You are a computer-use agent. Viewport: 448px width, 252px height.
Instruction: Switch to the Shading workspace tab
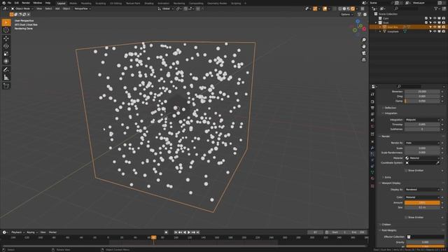[149, 3]
